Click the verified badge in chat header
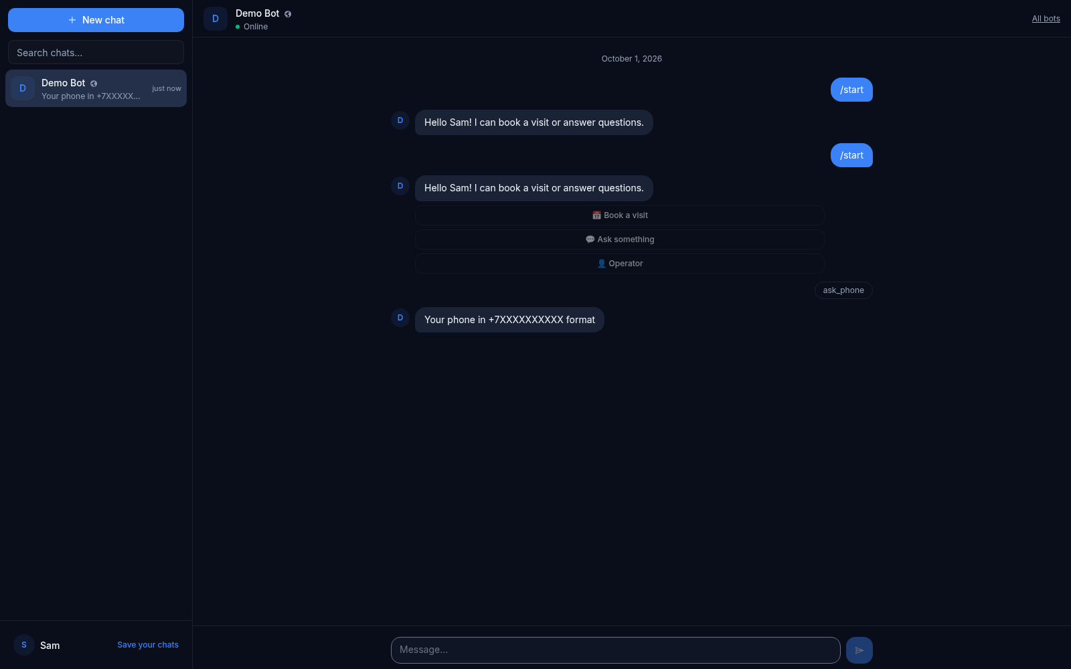This screenshot has width=1071, height=669. [288, 14]
